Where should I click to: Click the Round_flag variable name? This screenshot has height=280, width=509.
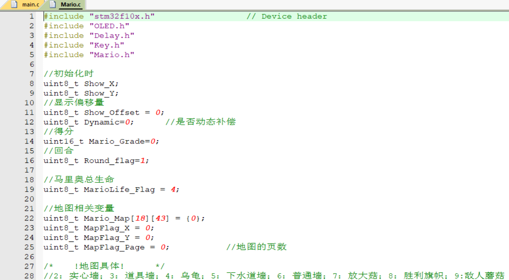click(109, 161)
